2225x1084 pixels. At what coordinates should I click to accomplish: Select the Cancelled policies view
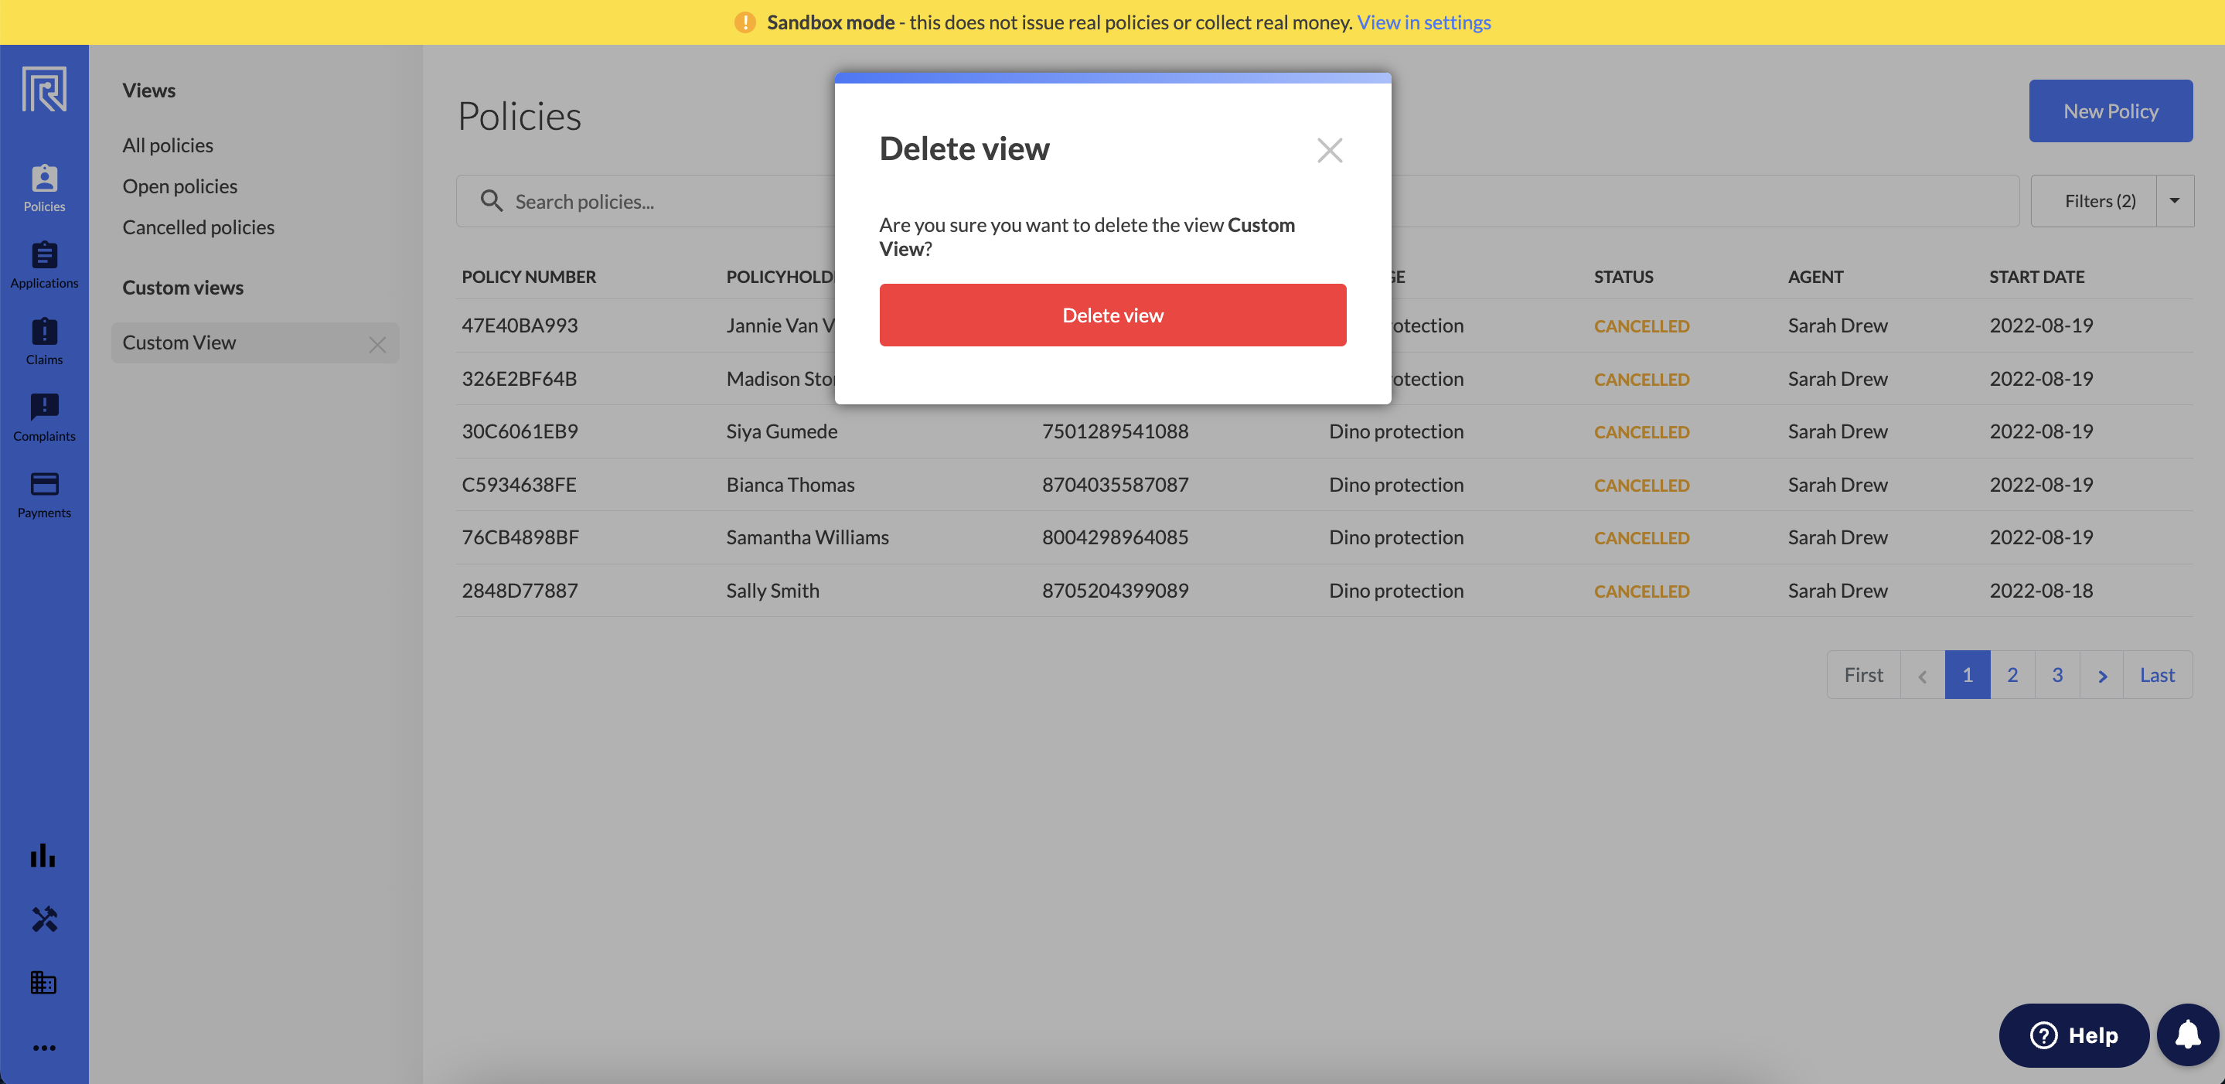point(198,227)
